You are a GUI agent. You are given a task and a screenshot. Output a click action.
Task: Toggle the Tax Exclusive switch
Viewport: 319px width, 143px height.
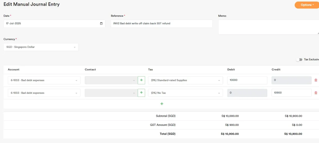tap(299, 60)
